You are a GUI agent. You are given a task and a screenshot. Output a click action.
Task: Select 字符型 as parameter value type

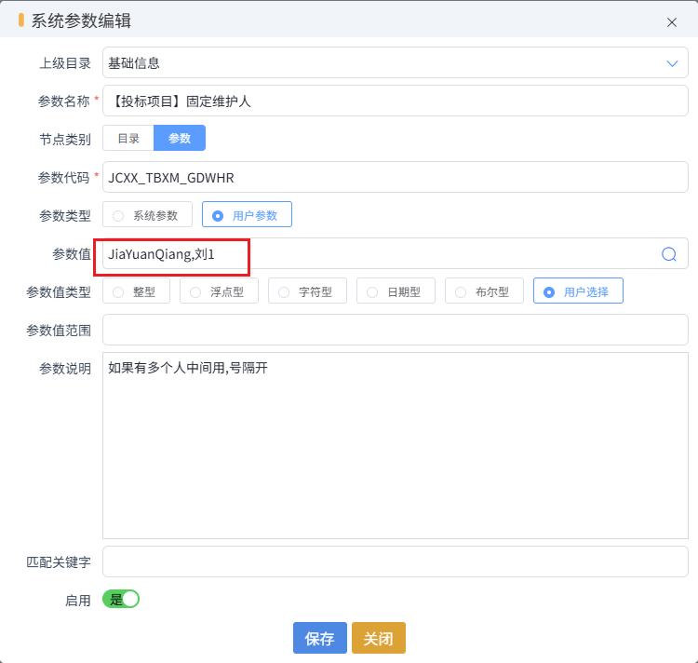[307, 291]
